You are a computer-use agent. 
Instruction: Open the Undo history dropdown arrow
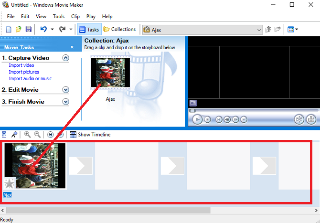tap(52, 30)
